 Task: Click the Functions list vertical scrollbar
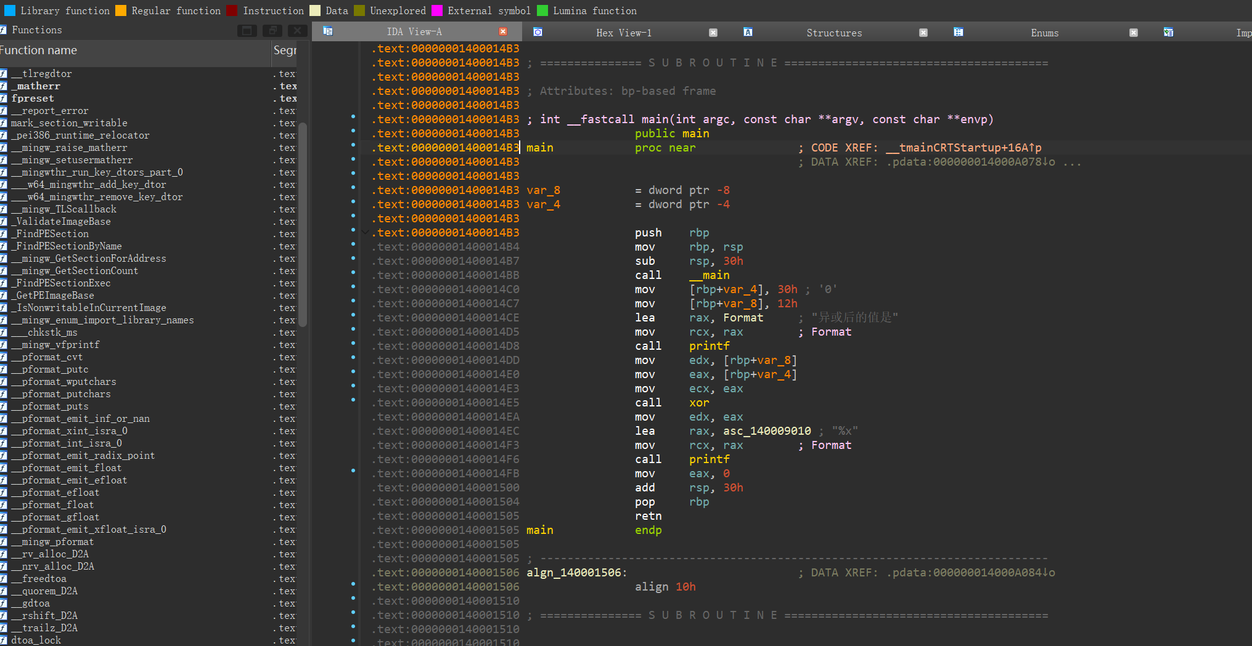(303, 224)
